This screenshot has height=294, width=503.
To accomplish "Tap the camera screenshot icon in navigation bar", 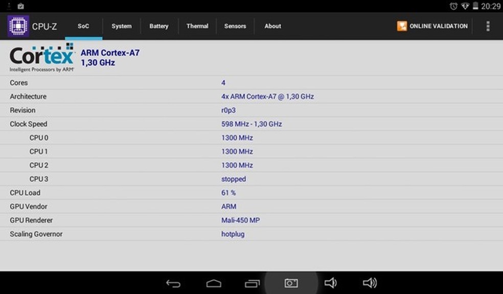I will [290, 282].
